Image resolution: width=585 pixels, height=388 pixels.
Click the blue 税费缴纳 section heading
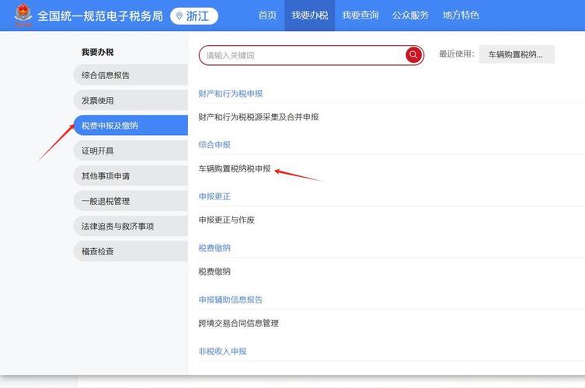[x=214, y=248]
